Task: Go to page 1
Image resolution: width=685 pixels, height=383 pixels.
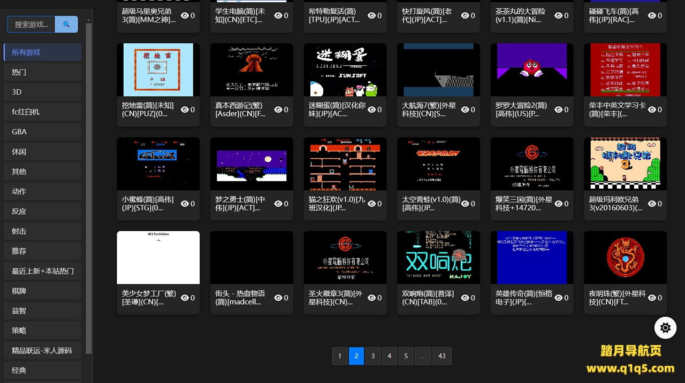Action: (340, 356)
